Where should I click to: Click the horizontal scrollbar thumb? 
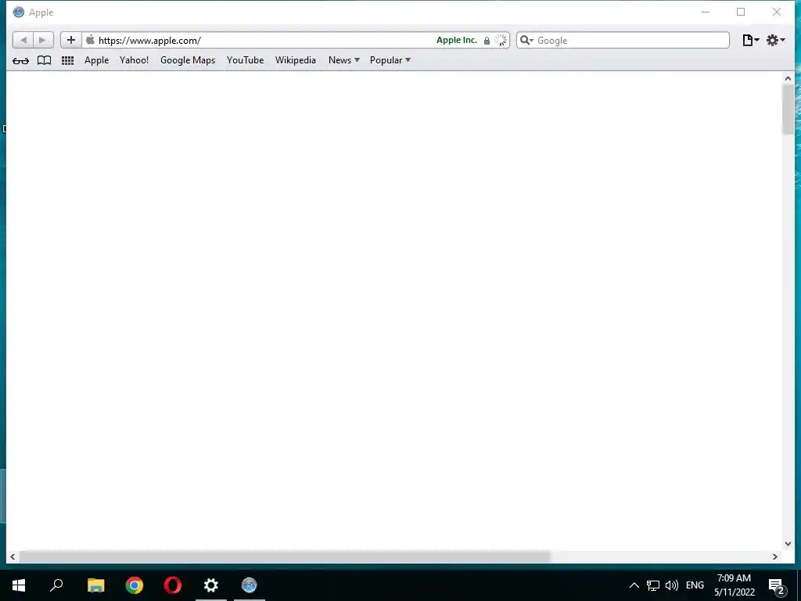pyautogui.click(x=285, y=556)
